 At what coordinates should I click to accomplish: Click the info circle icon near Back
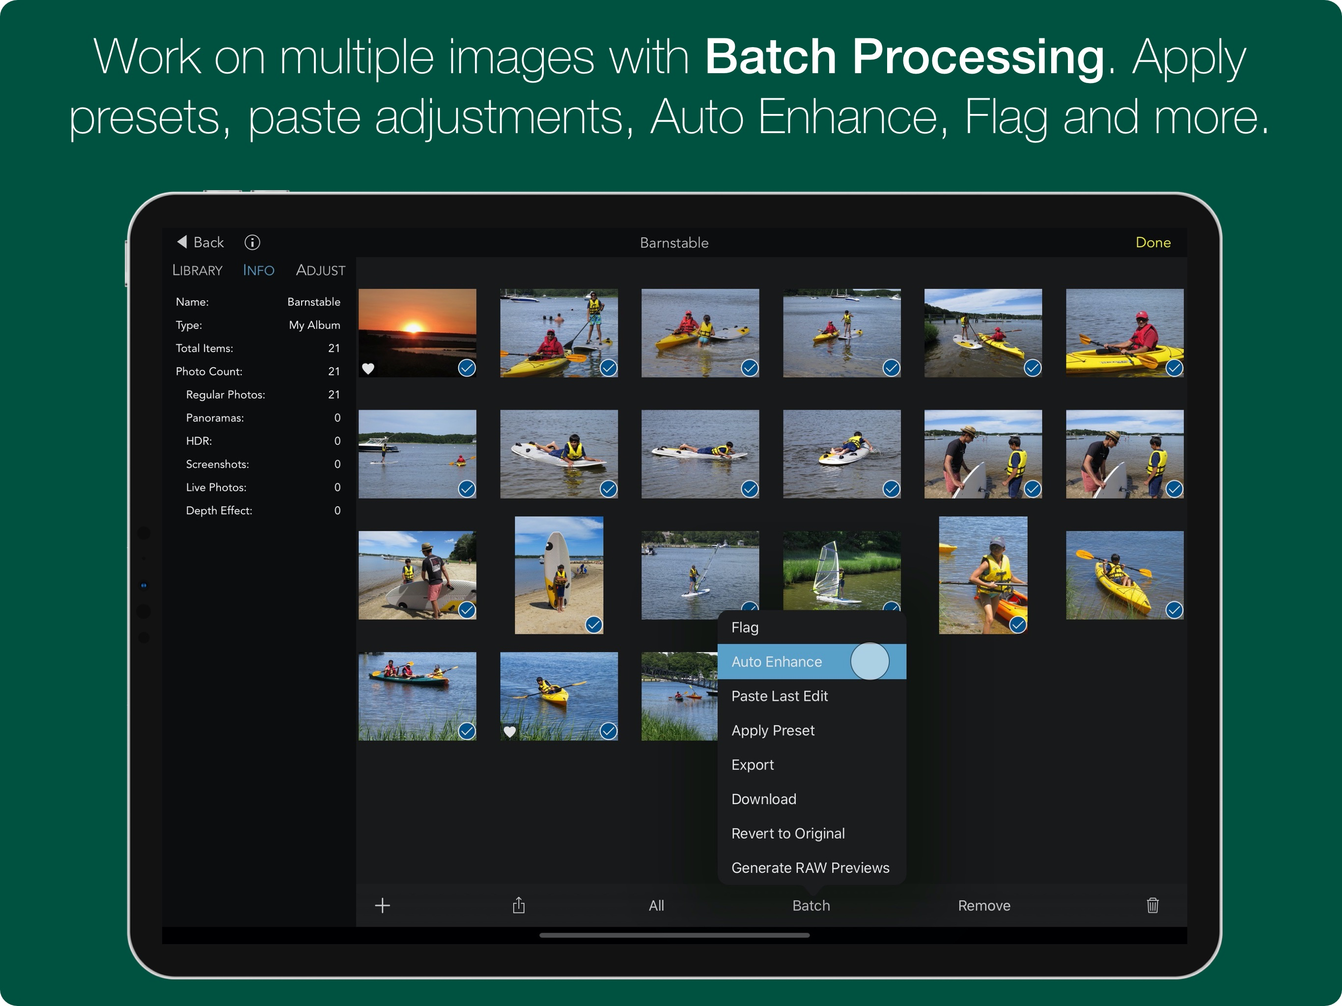[x=252, y=243]
